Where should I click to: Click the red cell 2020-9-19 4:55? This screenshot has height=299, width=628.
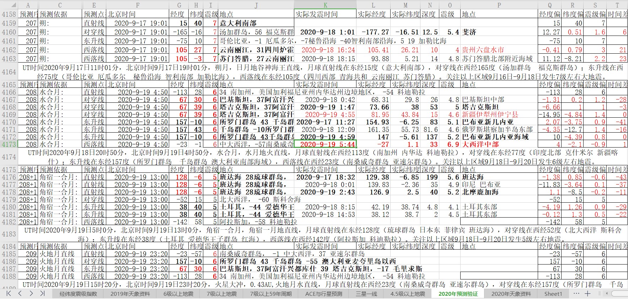pyautogui.click(x=325, y=114)
